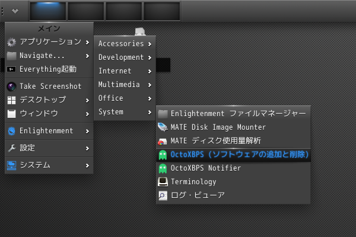This screenshot has width=356, height=237.
Task: Expand the System category arrow
Action: pos(150,112)
